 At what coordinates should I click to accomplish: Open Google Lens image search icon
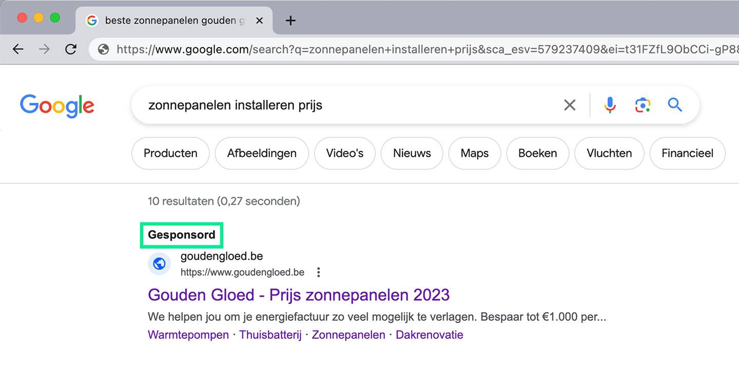(x=643, y=105)
